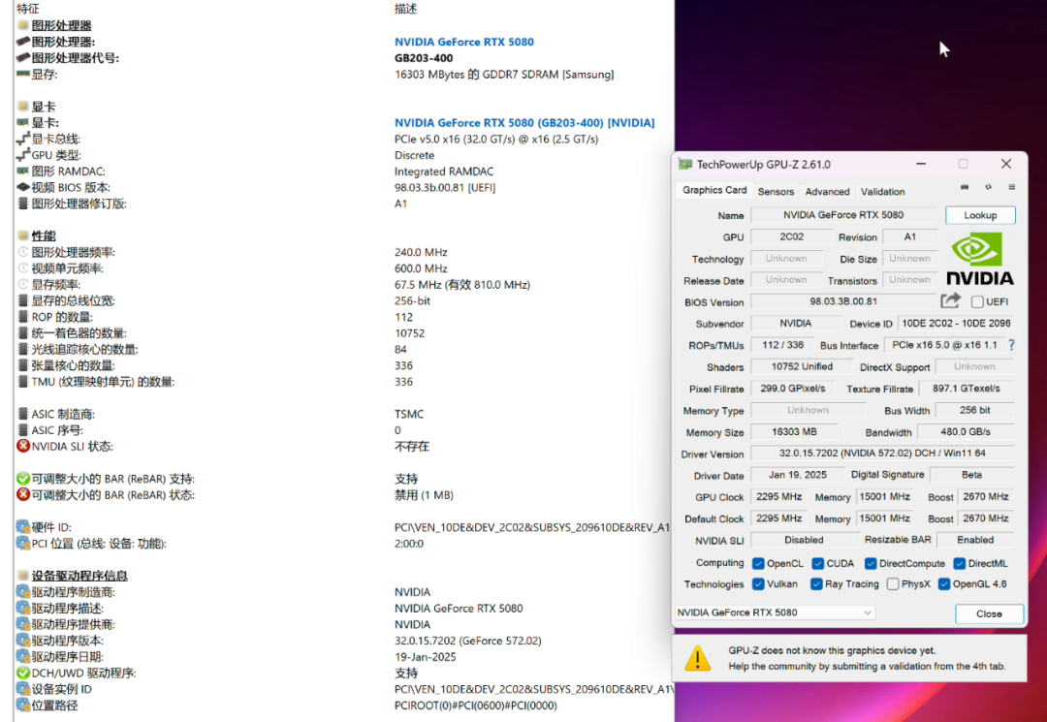Screen dimensions: 1047x722
Task: Open the GPU-Z hamburger menu icon
Action: pyautogui.click(x=1011, y=187)
